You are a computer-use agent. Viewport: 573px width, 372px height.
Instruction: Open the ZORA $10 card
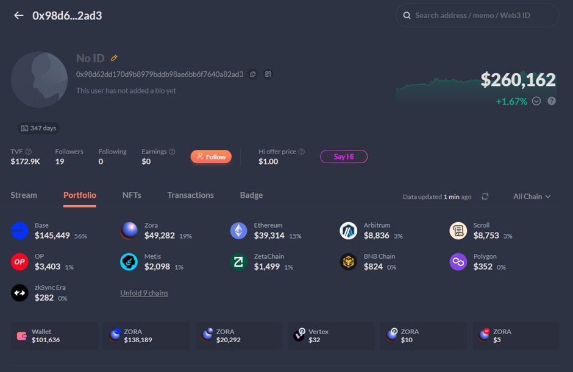coord(424,336)
